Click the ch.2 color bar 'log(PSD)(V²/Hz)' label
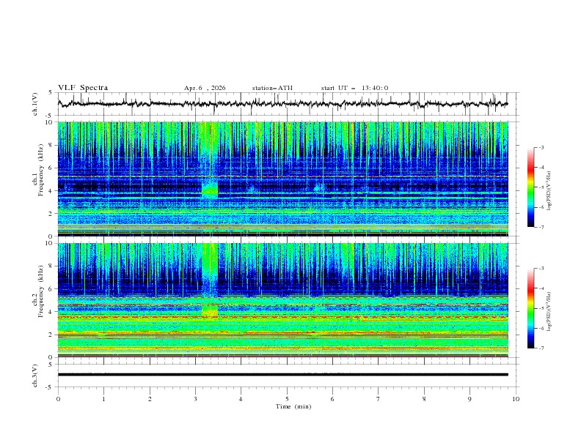 pos(549,311)
